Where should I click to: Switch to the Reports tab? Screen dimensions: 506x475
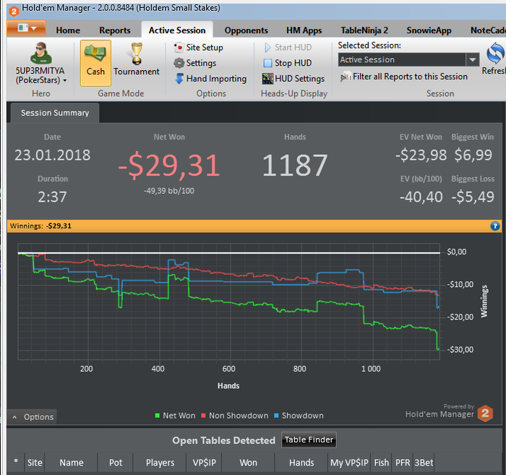[x=115, y=30]
